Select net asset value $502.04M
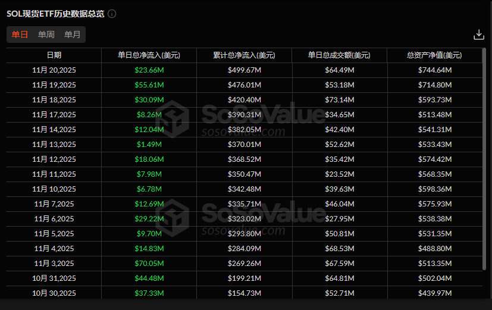 [x=434, y=278]
